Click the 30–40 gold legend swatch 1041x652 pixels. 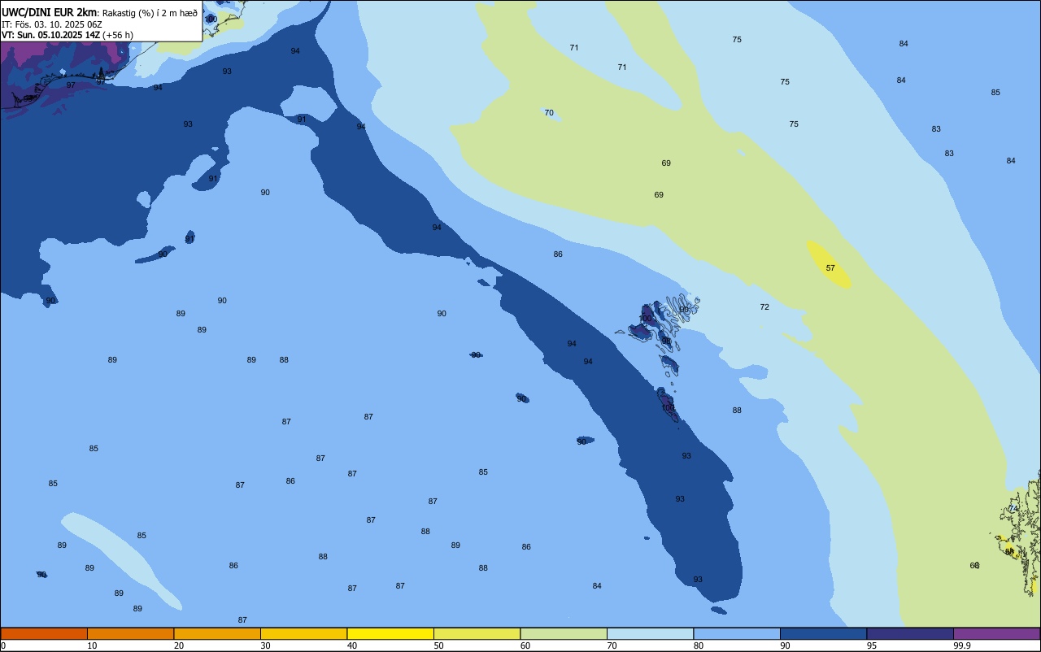point(303,633)
